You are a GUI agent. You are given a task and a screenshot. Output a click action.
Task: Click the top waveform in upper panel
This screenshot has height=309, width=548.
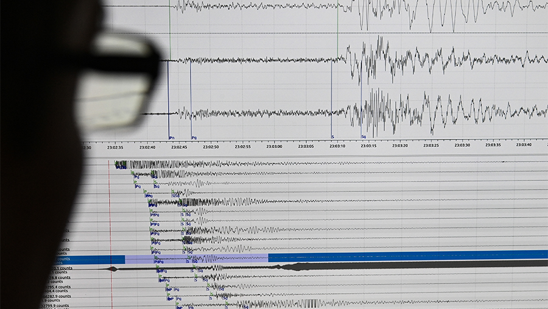coord(365,9)
